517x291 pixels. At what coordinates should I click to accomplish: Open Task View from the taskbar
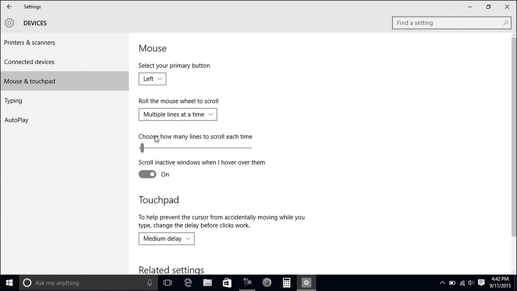coord(167,282)
